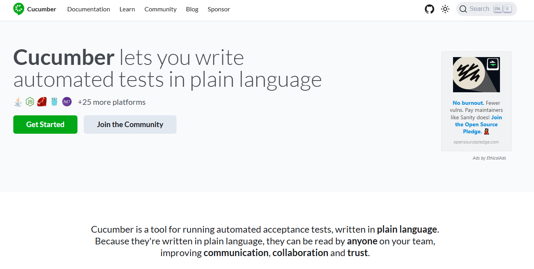The height and width of the screenshot is (269, 534).
Task: Click the Node.js platform icon
Action: click(x=30, y=102)
